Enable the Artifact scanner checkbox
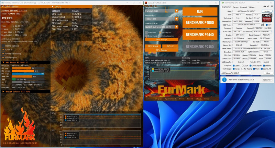Screen dimensions: 275x148 [160, 36]
